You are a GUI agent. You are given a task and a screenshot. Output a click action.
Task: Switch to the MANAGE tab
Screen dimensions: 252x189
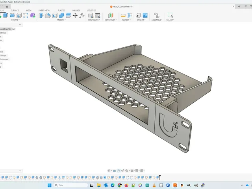(76, 11)
